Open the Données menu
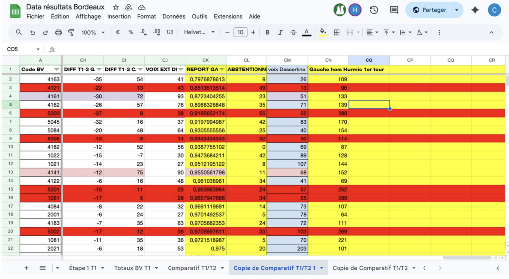The height and width of the screenshot is (279, 509). (x=174, y=16)
